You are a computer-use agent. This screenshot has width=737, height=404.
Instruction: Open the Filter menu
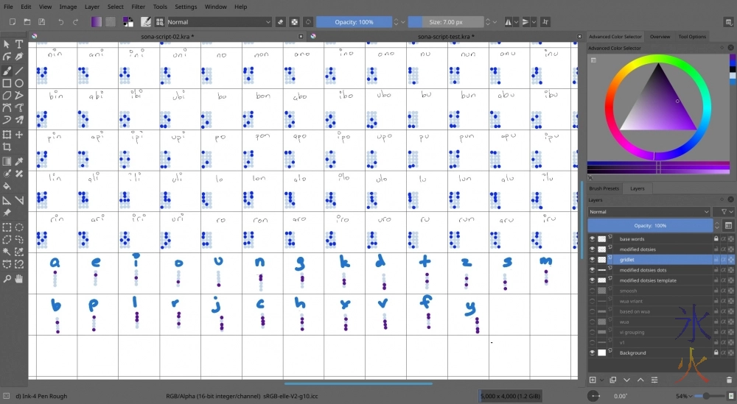[x=138, y=7]
